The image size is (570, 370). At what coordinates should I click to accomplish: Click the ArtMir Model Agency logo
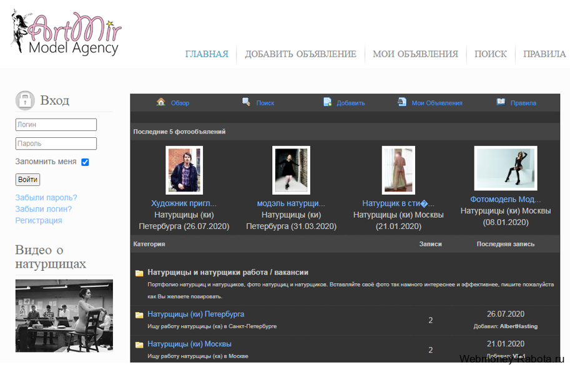click(66, 33)
